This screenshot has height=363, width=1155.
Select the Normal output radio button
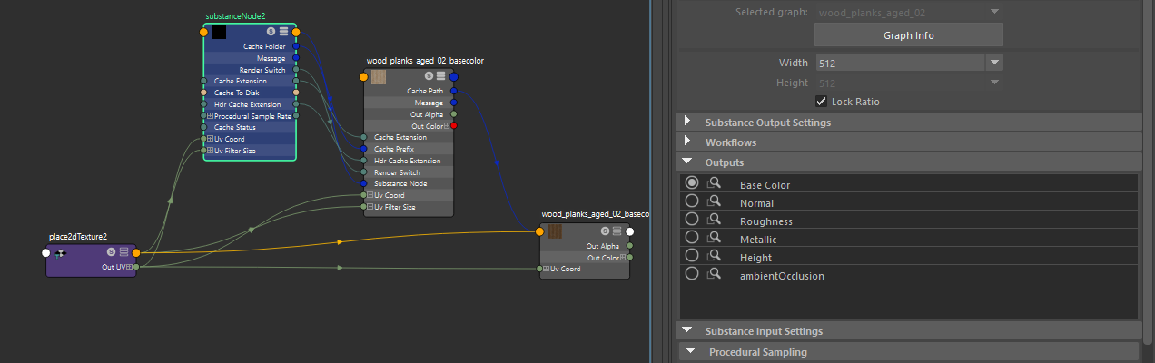[692, 203]
